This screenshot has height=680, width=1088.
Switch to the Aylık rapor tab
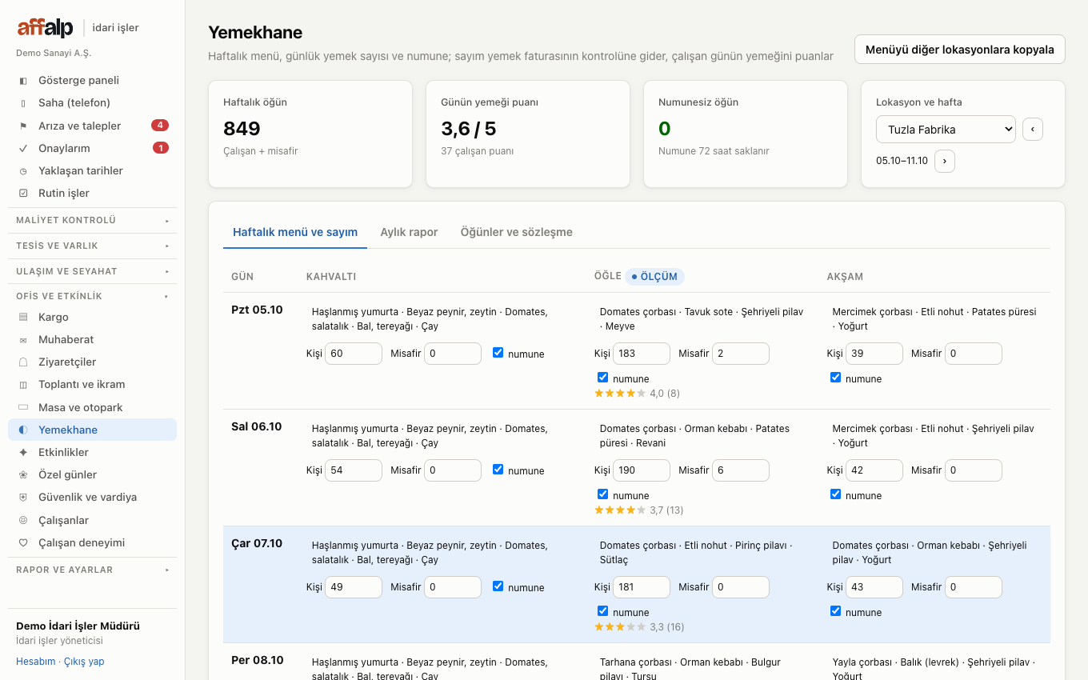coord(409,232)
